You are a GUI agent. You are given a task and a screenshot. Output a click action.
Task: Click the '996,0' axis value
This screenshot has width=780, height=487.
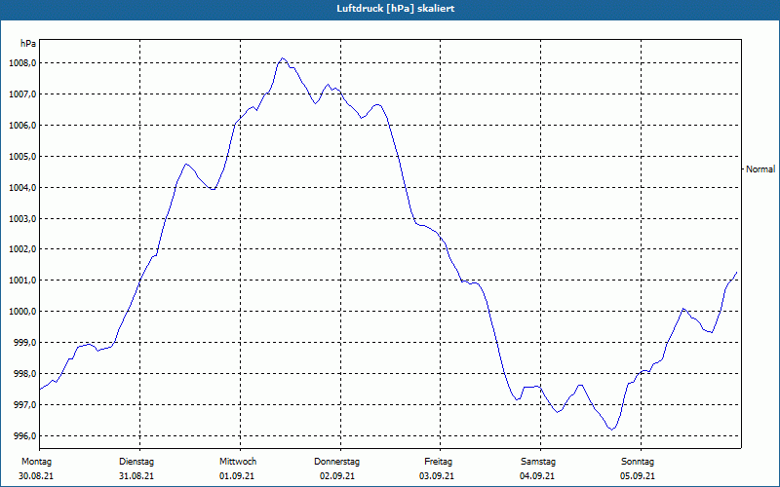(25, 435)
